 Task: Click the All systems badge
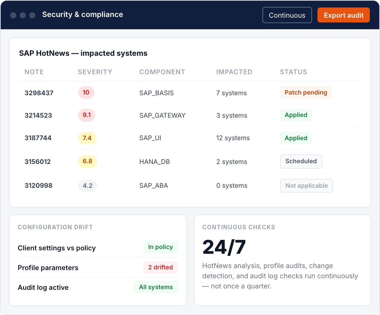(x=156, y=287)
